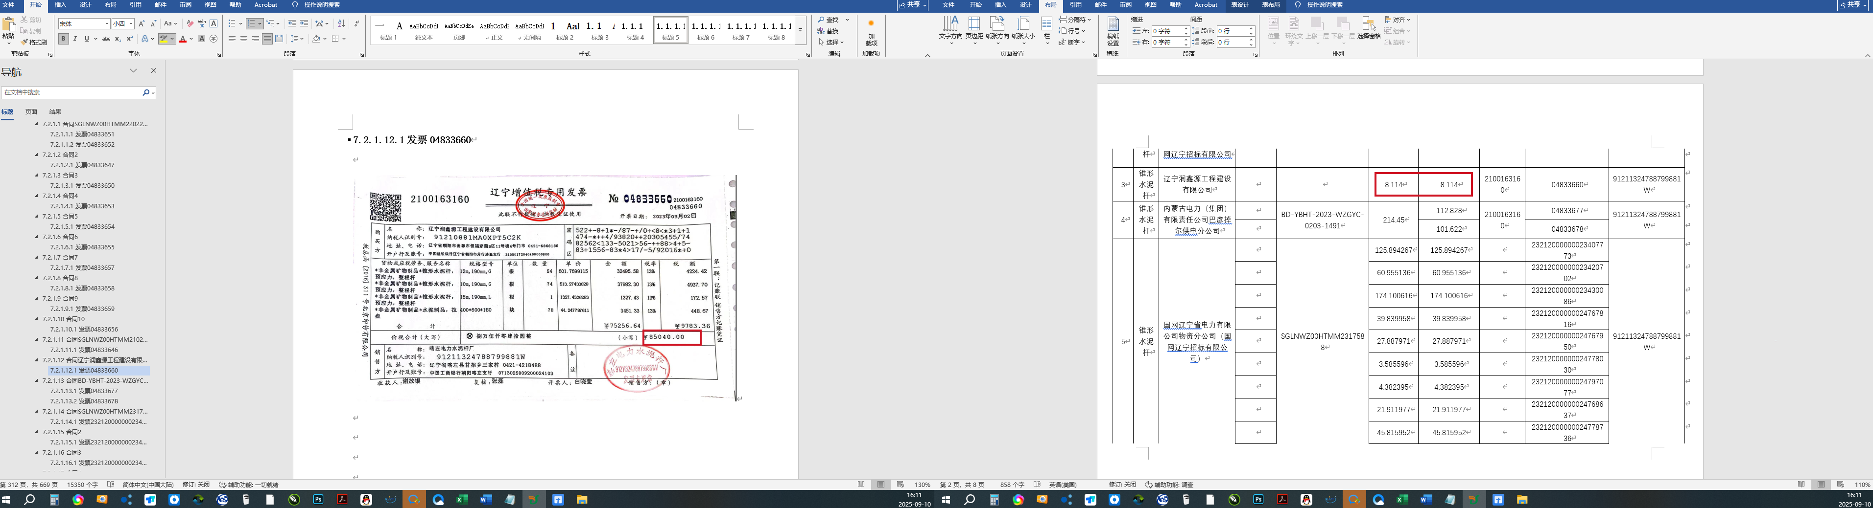1873x508 pixels.
Task: Collapse the 7.2.1.12 合同 heading in navigation
Action: (x=37, y=360)
